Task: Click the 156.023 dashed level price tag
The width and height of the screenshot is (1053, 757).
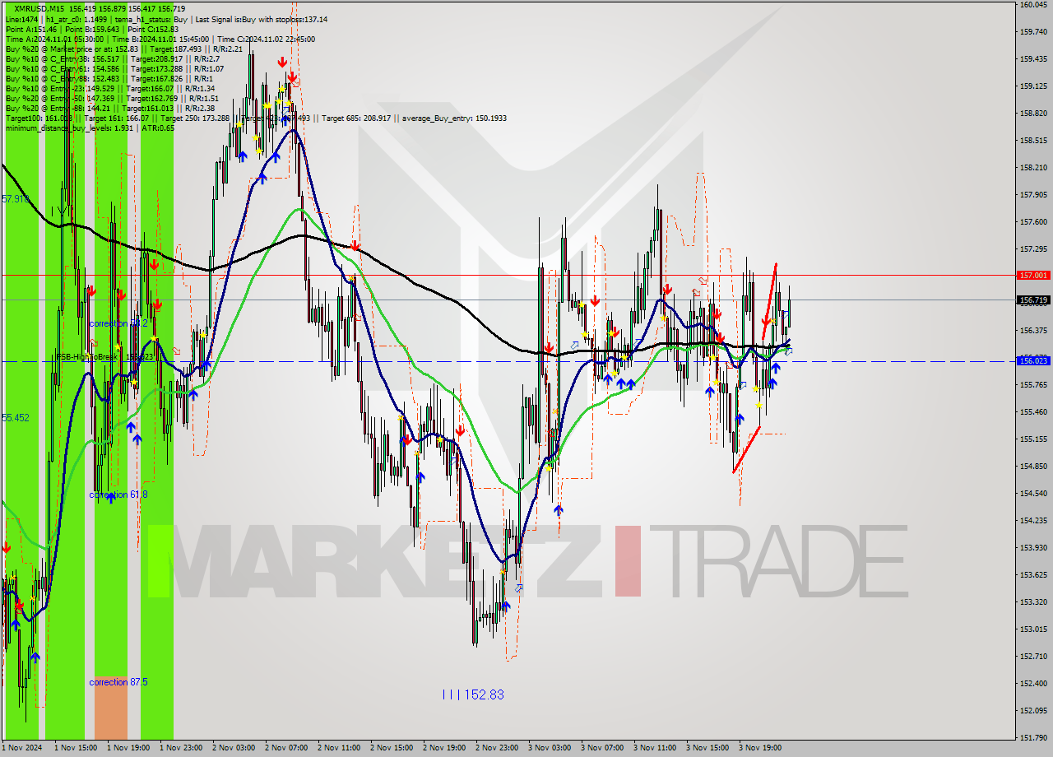Action: (1033, 360)
